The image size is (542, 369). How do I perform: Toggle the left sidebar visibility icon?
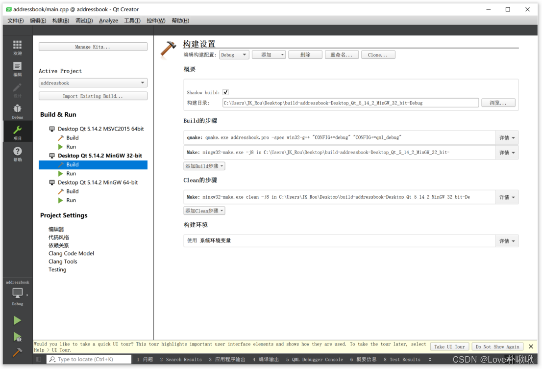click(39, 359)
